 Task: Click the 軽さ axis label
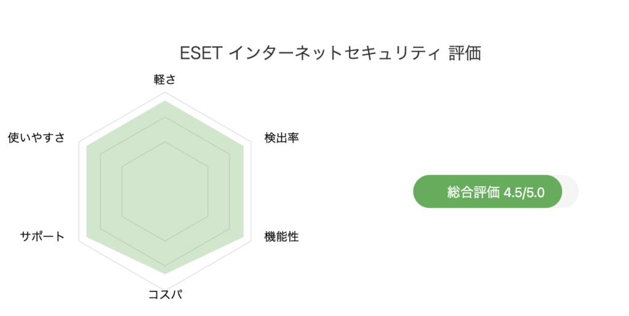tap(165, 79)
